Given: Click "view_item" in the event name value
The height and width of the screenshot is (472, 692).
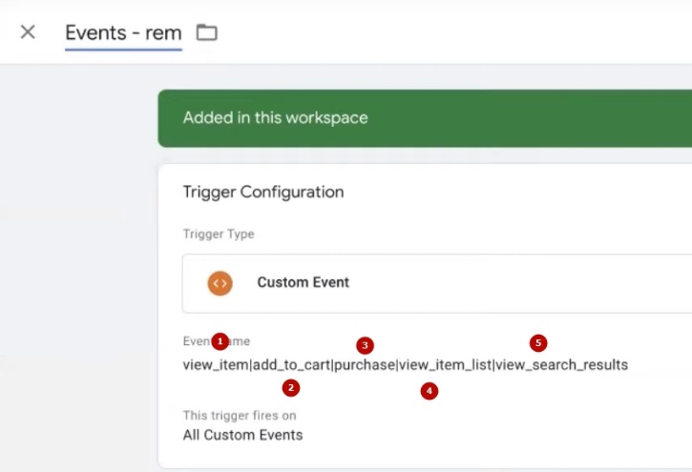Looking at the screenshot, I should point(215,364).
